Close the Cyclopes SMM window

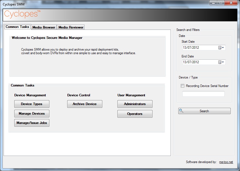(231, 3)
